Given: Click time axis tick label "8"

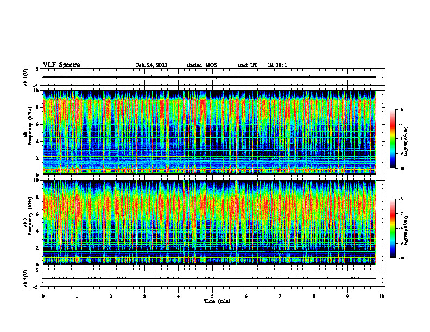Looking at the screenshot, I should [314, 296].
